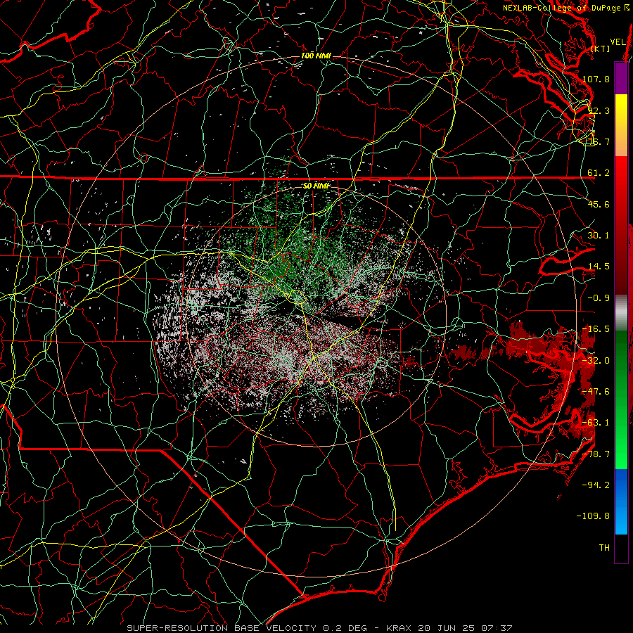Click the -109.8 velocity scale value
The width and height of the screenshot is (633, 633).
[593, 516]
